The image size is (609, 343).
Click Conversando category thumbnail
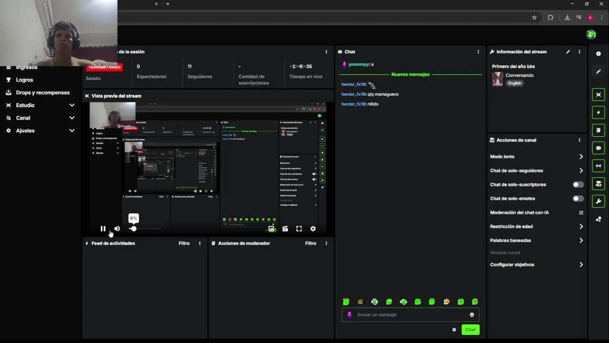point(498,79)
